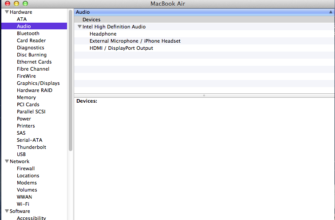Show Thunderbolt information
Viewport: 335px width, 220px height.
(x=32, y=147)
